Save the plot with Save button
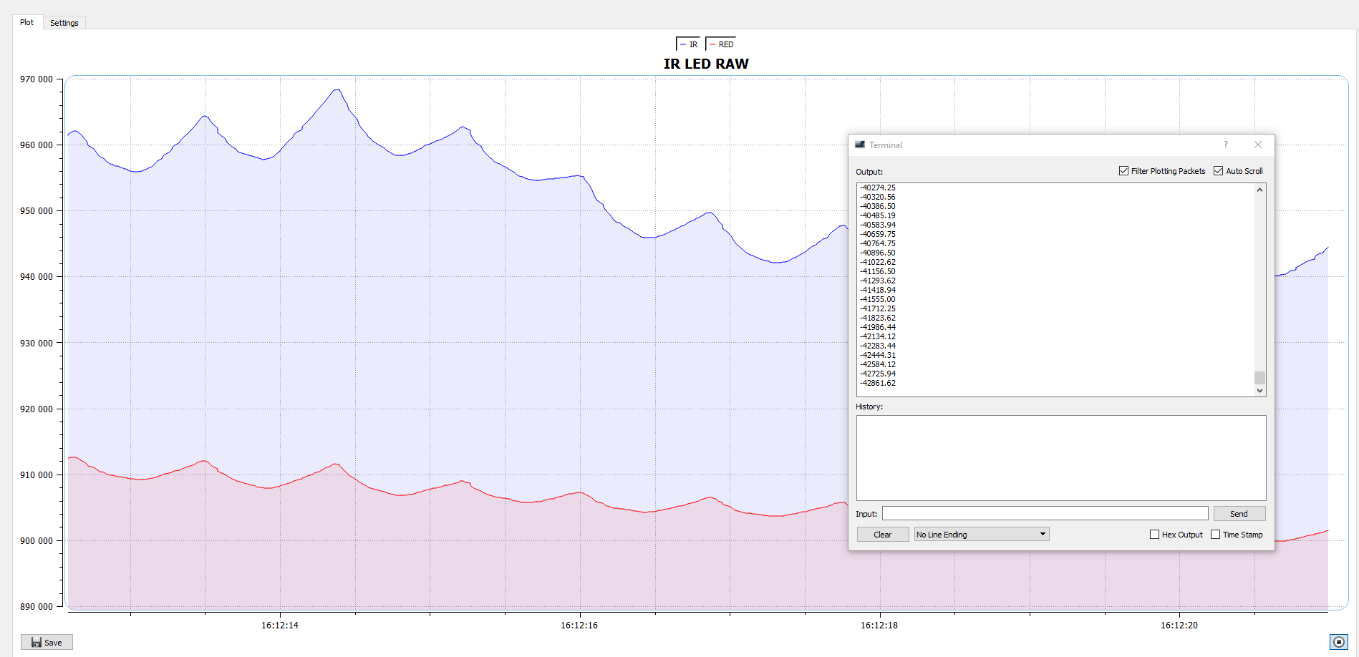The width and height of the screenshot is (1359, 657). pos(47,642)
